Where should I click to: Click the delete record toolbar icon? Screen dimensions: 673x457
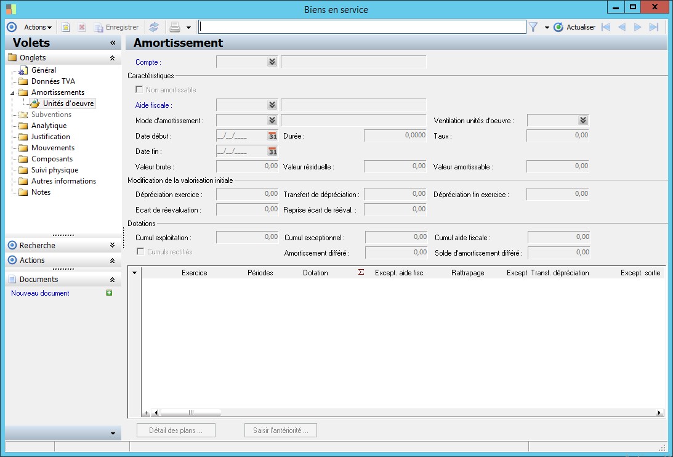pyautogui.click(x=81, y=27)
